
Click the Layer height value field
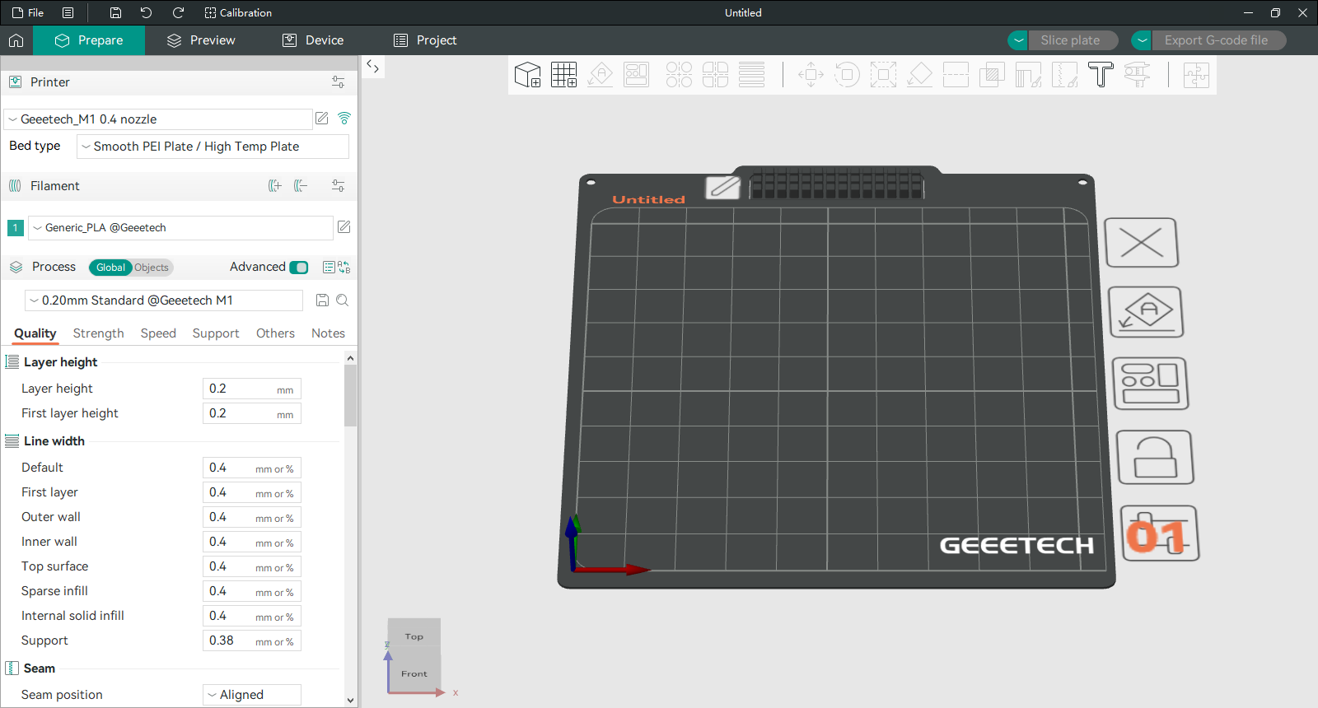(252, 389)
